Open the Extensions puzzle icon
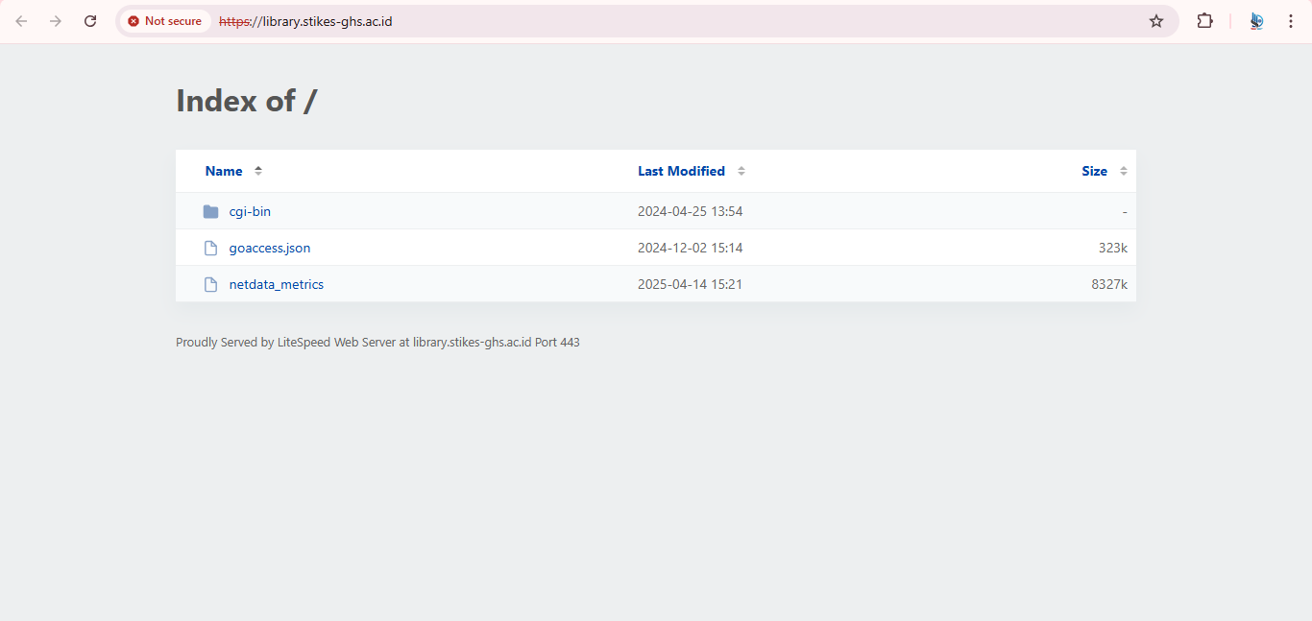This screenshot has width=1312, height=621. [x=1204, y=21]
